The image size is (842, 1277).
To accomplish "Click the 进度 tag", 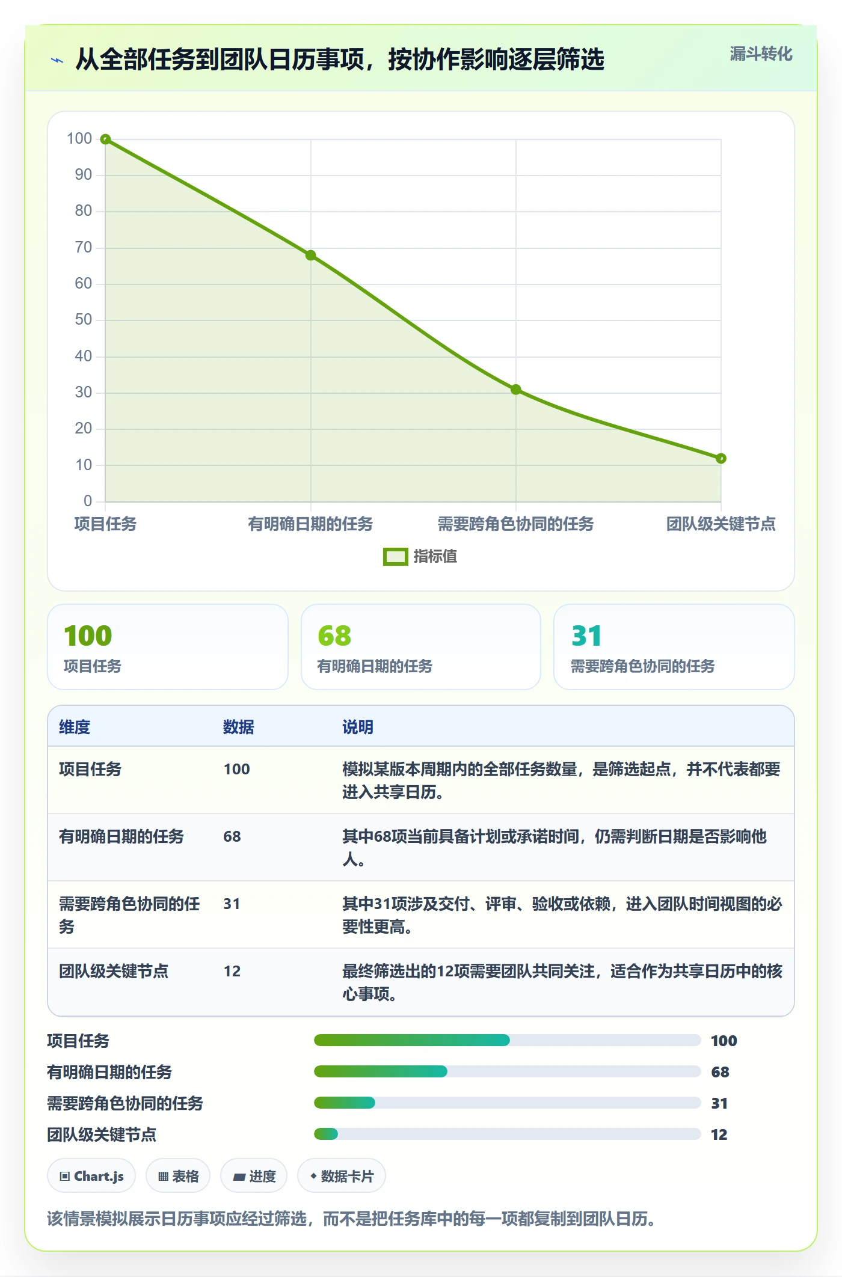I will pos(254,1175).
